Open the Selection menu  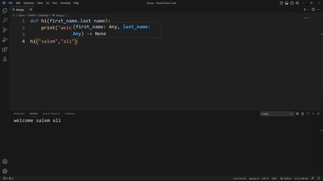pyautogui.click(x=29, y=3)
